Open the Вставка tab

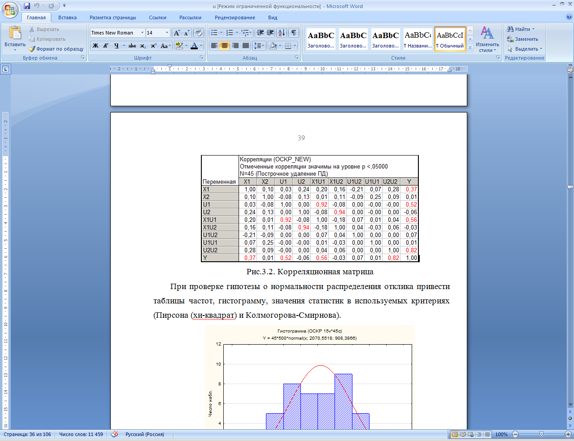pos(67,17)
